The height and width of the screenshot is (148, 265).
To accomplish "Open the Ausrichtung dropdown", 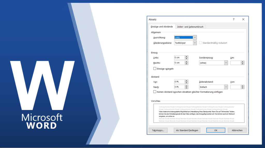I will pyautogui.click(x=195, y=38).
